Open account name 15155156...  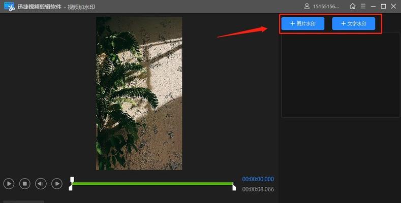click(x=326, y=7)
